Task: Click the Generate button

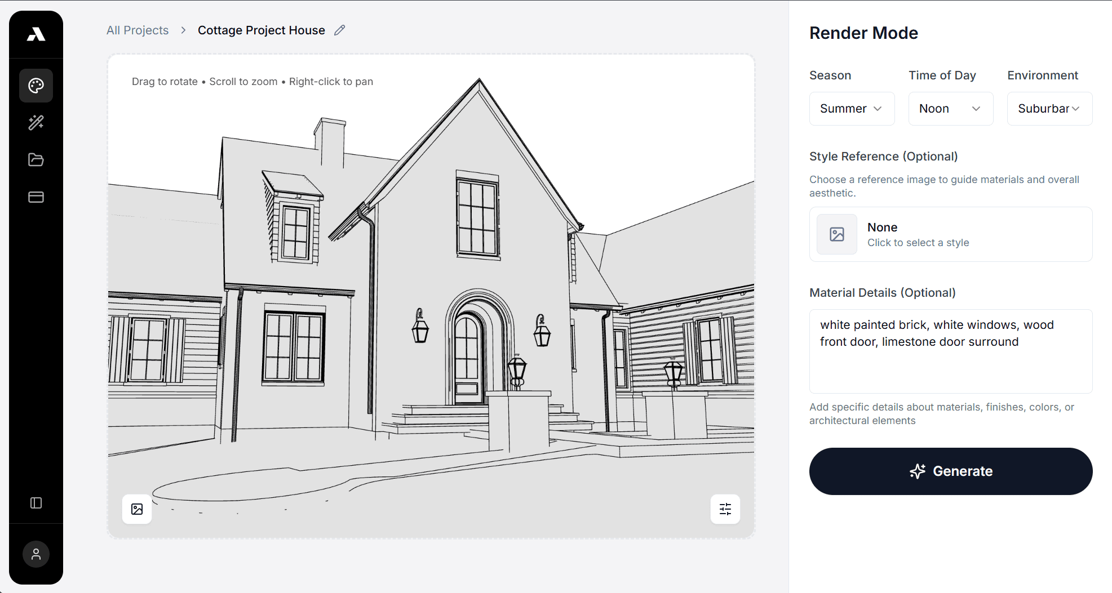Action: click(x=951, y=471)
